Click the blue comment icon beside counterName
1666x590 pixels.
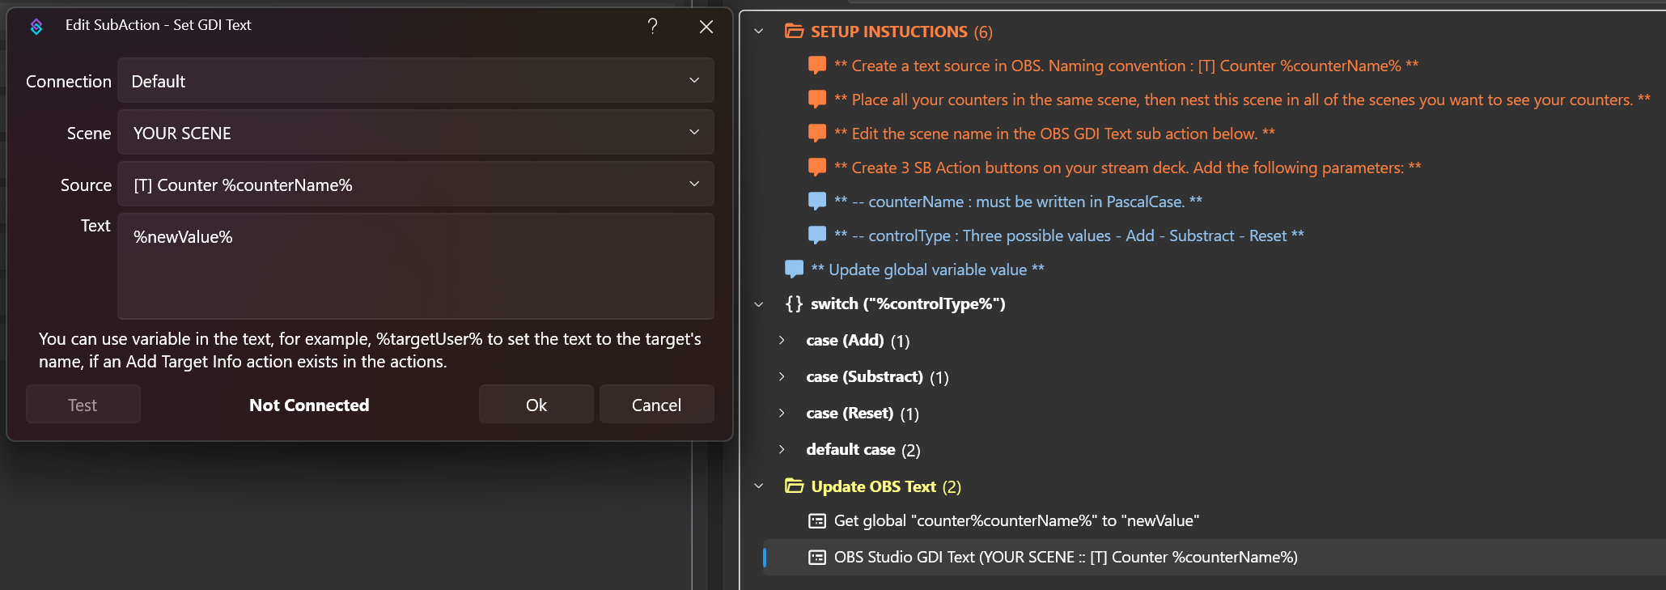click(817, 202)
